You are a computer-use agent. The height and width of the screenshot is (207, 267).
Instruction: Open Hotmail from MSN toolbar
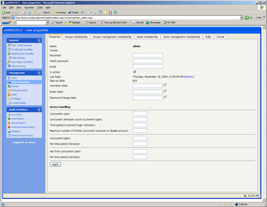(138, 22)
